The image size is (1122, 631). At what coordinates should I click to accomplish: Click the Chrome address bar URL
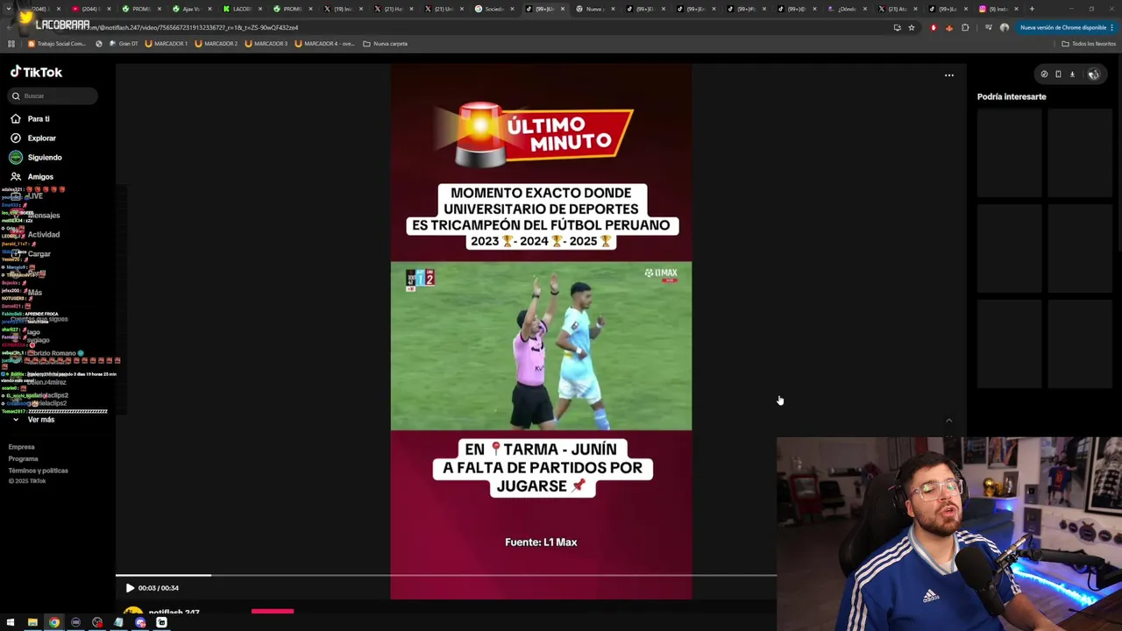tap(473, 27)
